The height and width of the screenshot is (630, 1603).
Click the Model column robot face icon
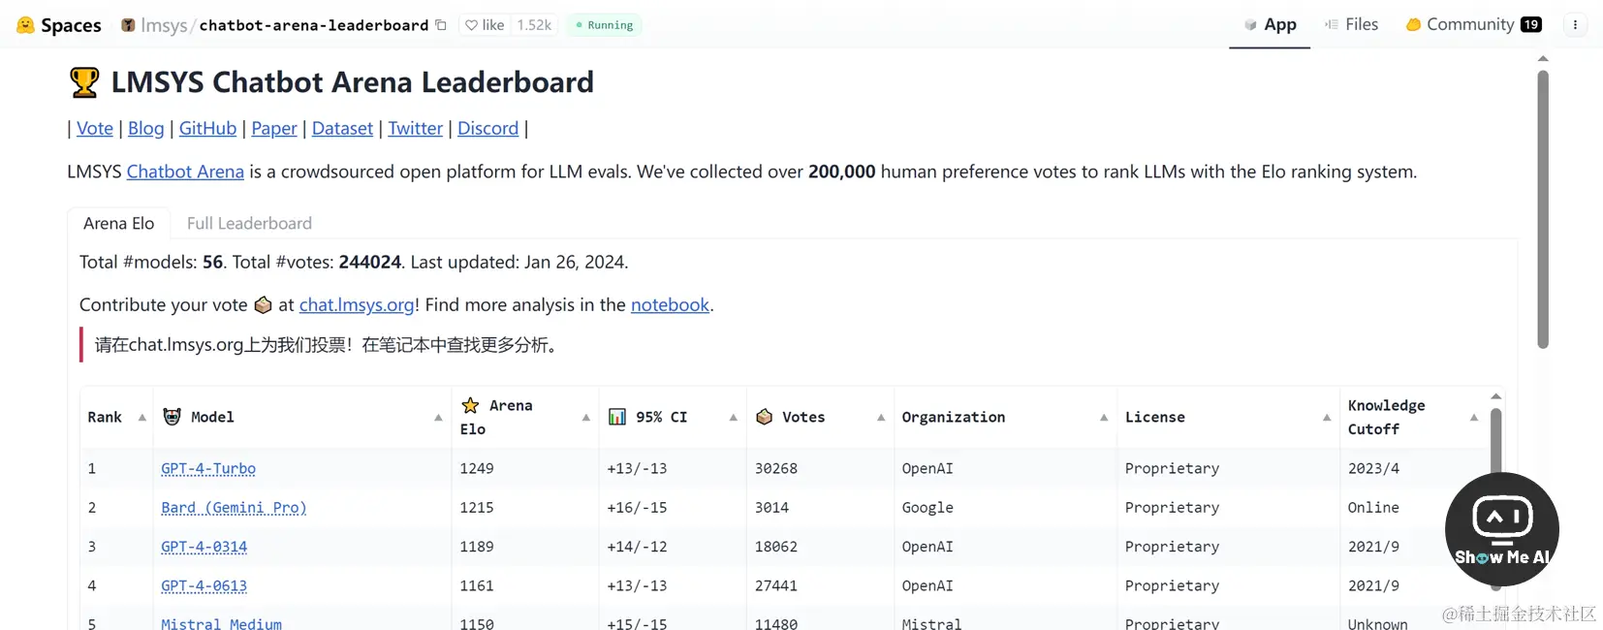click(172, 417)
